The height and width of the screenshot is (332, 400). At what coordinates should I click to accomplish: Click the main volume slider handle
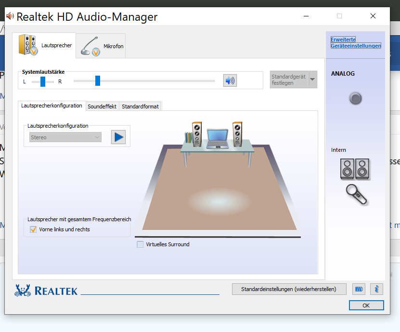click(97, 80)
